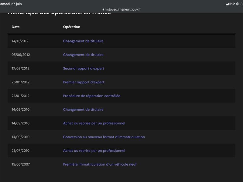Open the 05/06/2012 Changement de titulaire link

pos(83,55)
